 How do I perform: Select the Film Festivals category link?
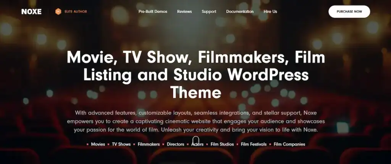tap(254, 144)
